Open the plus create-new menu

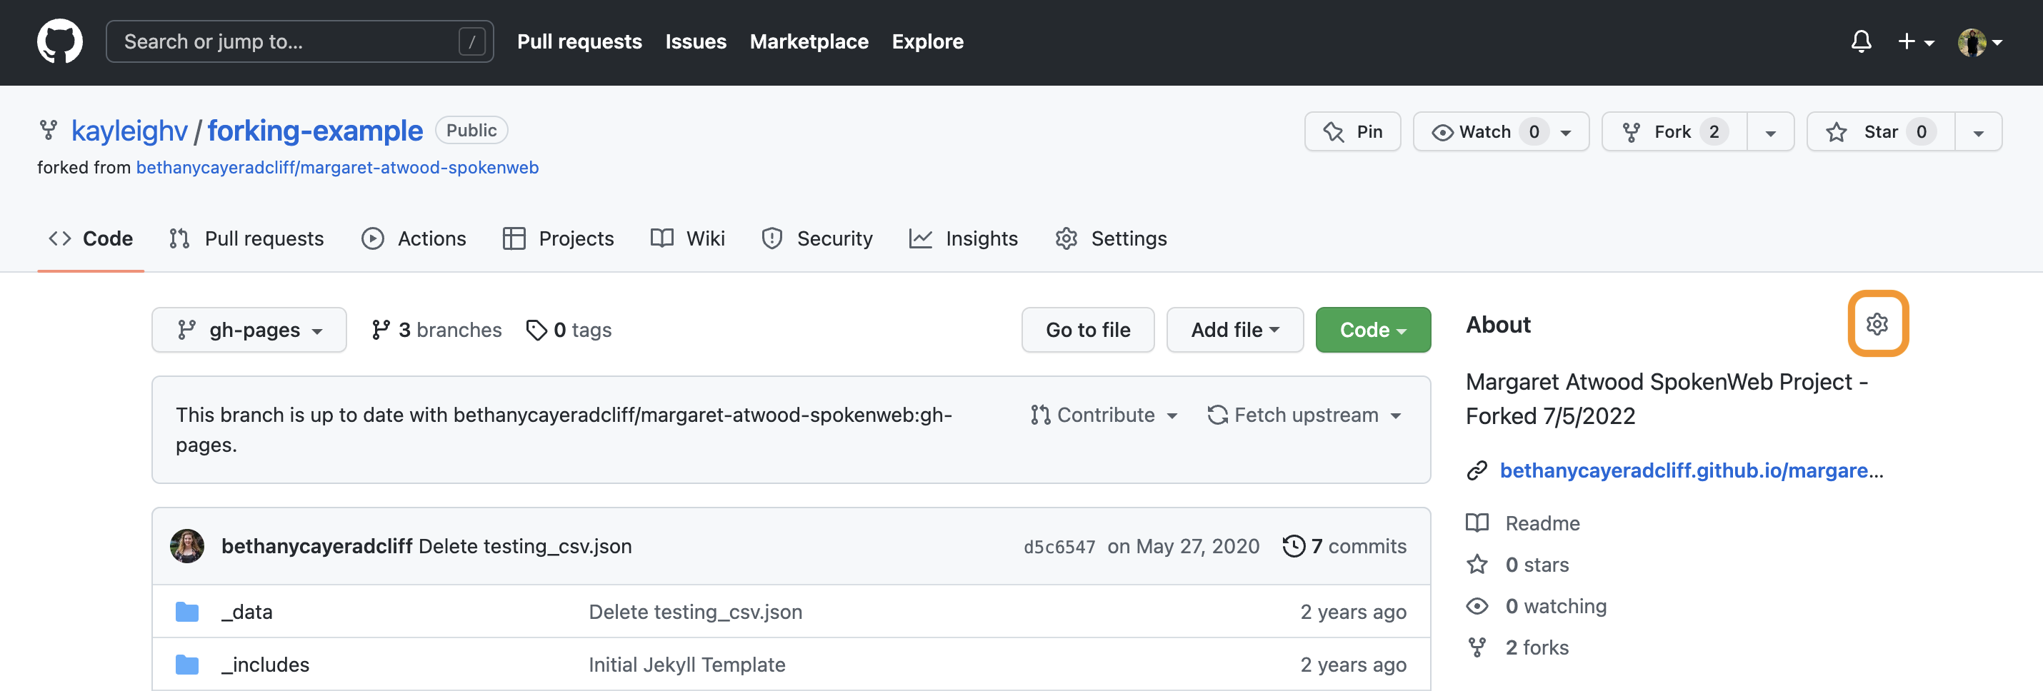coord(1915,41)
